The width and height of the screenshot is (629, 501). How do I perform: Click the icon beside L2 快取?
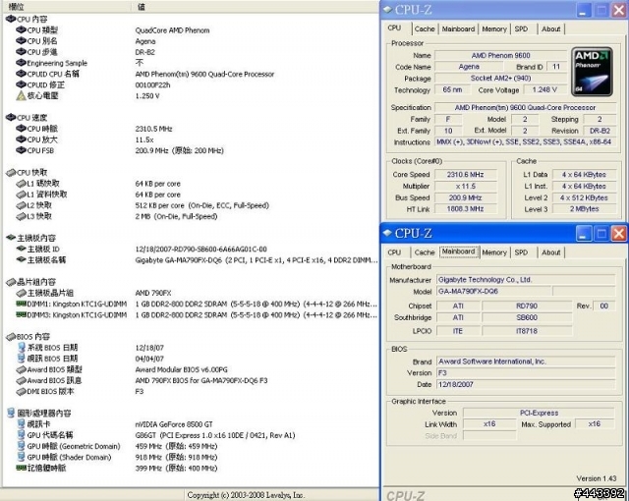pos(21,205)
